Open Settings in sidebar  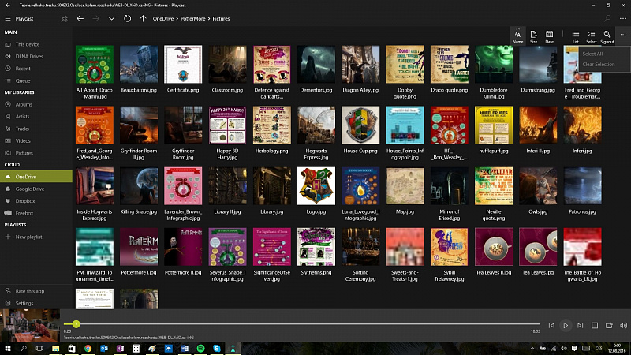36,303
